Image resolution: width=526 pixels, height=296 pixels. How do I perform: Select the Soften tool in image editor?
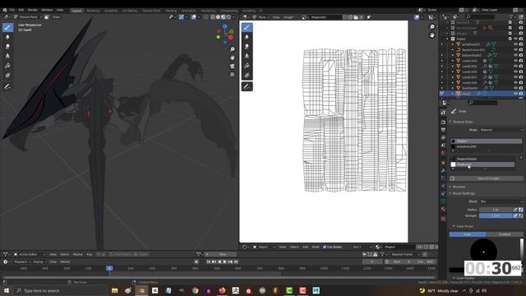click(247, 37)
